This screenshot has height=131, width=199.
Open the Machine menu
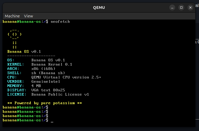point(12,16)
